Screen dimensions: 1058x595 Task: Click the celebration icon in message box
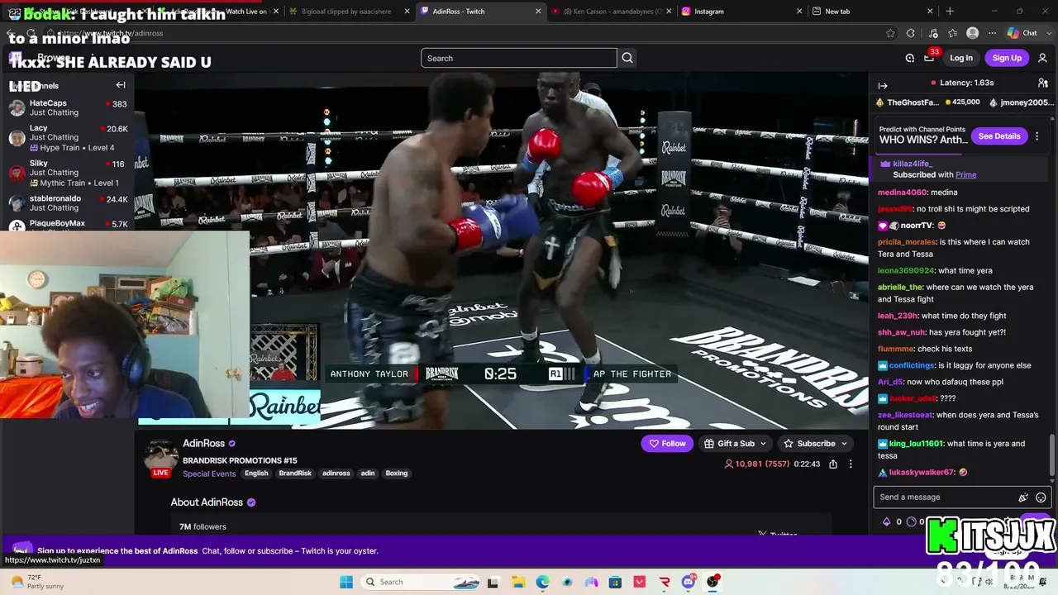[x=1023, y=497]
